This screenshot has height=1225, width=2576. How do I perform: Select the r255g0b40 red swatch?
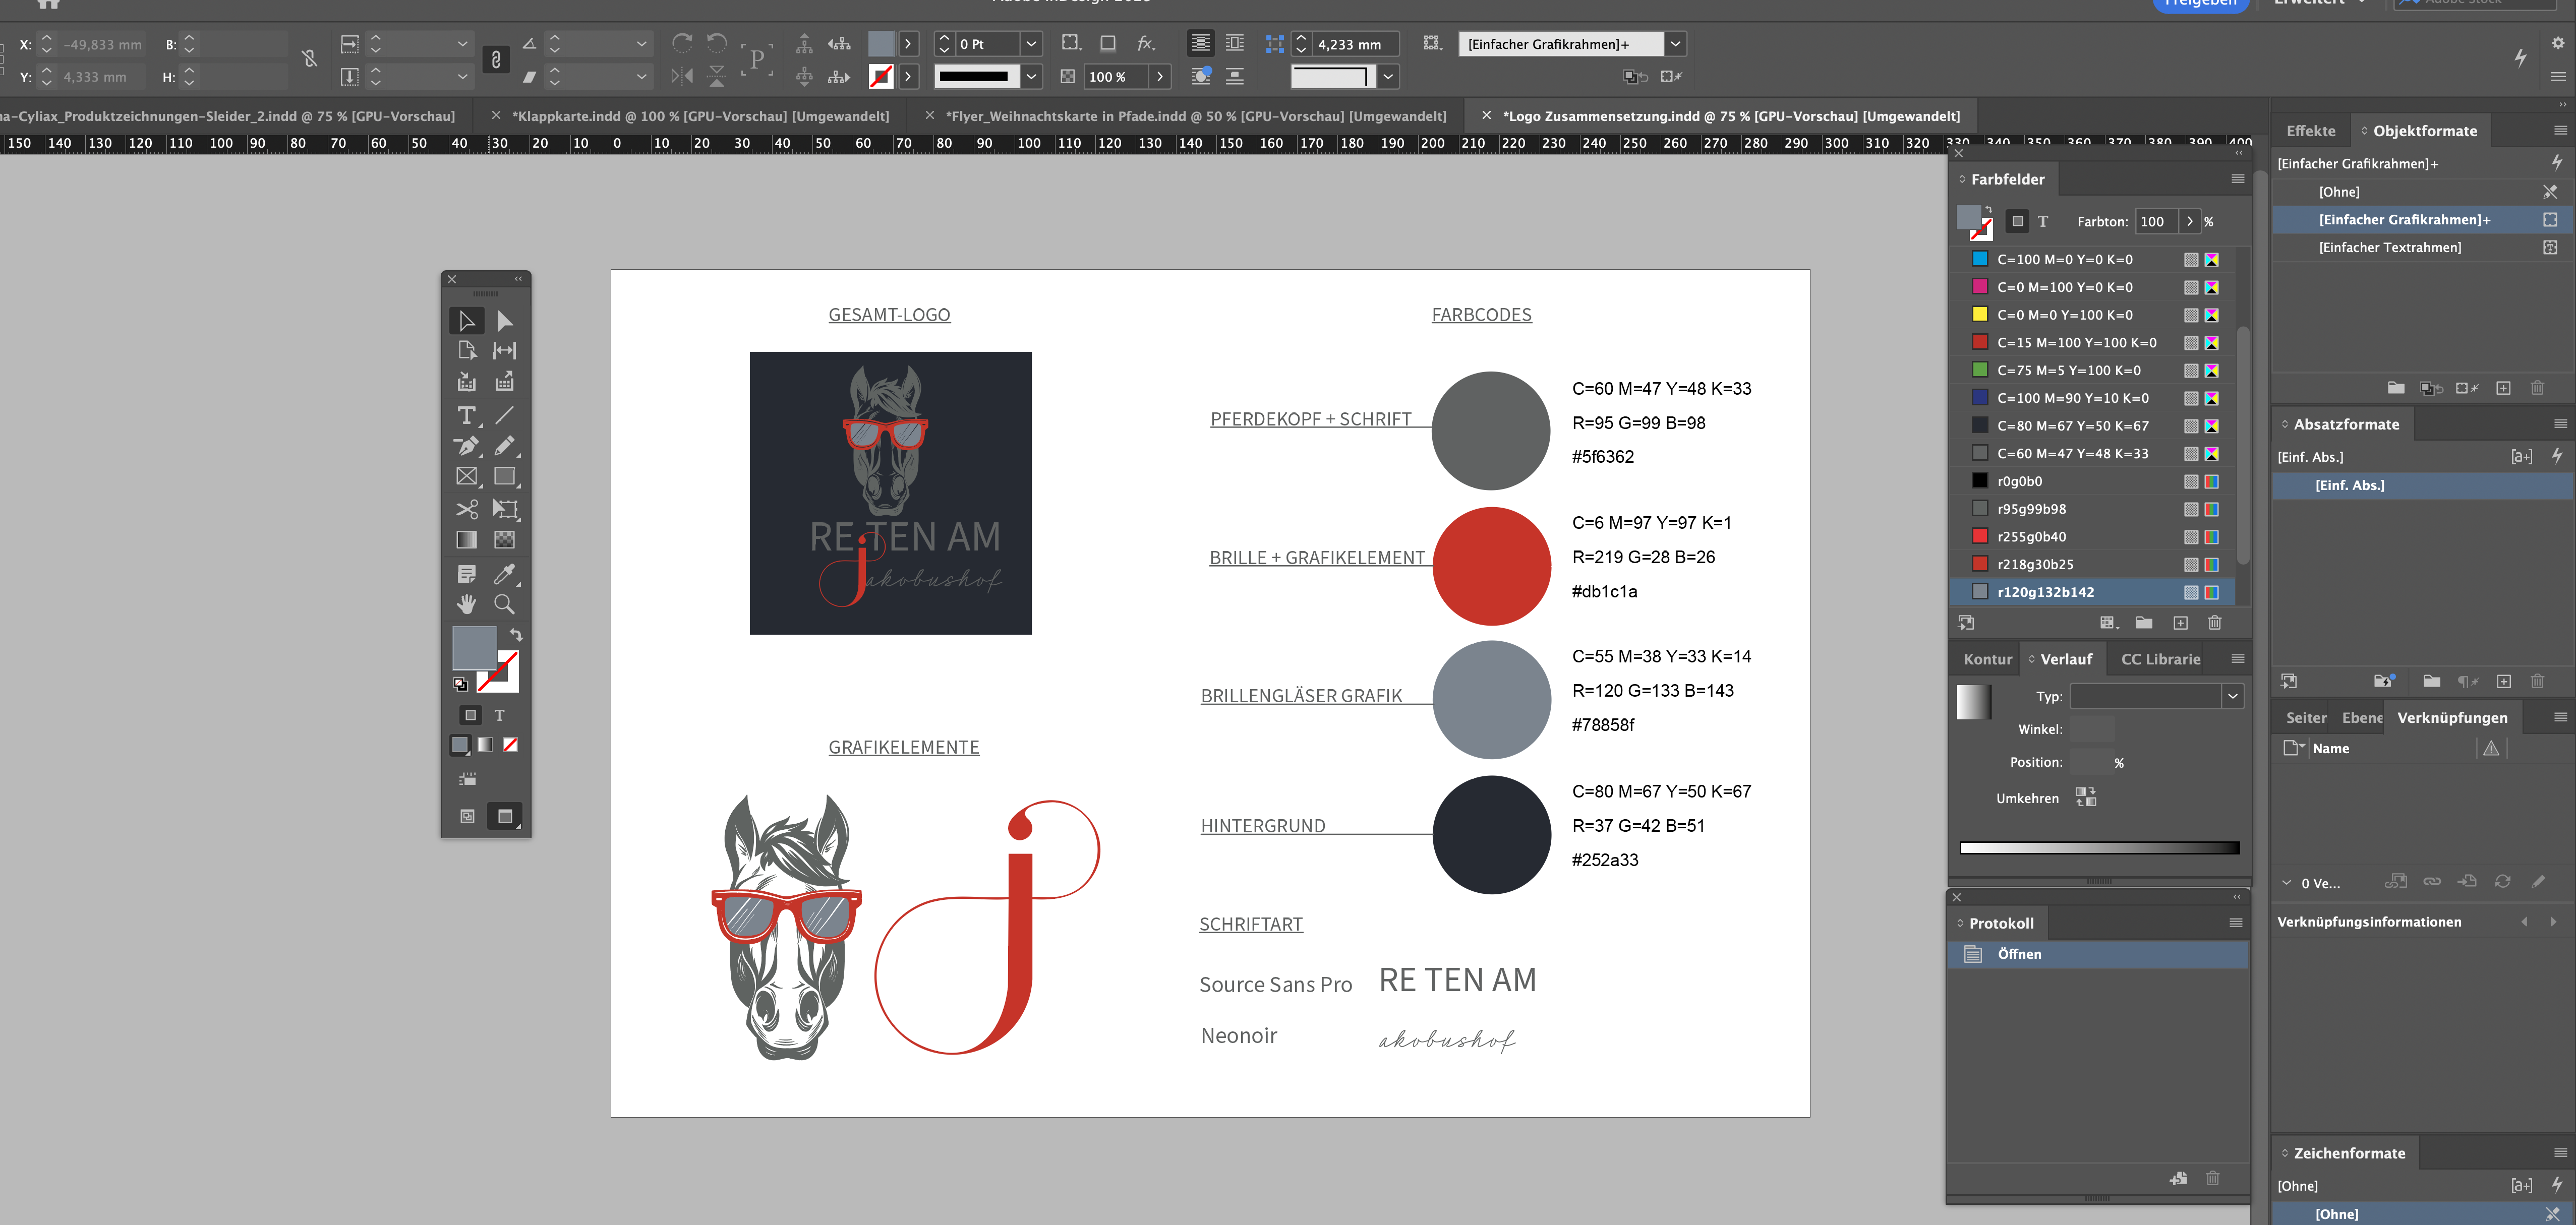(x=2035, y=536)
